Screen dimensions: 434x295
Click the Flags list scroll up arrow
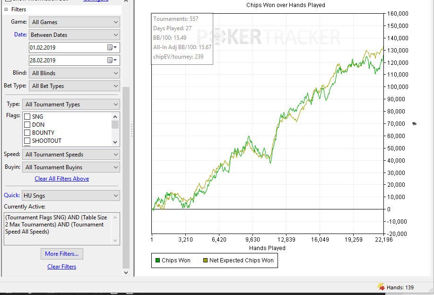click(115, 117)
